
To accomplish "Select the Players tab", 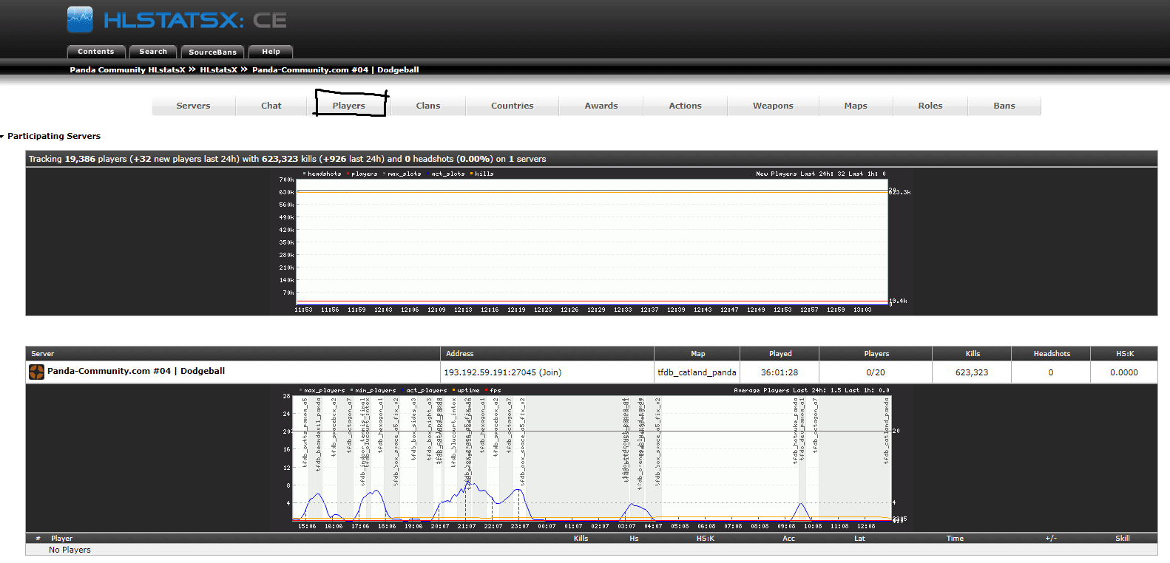I will point(348,106).
